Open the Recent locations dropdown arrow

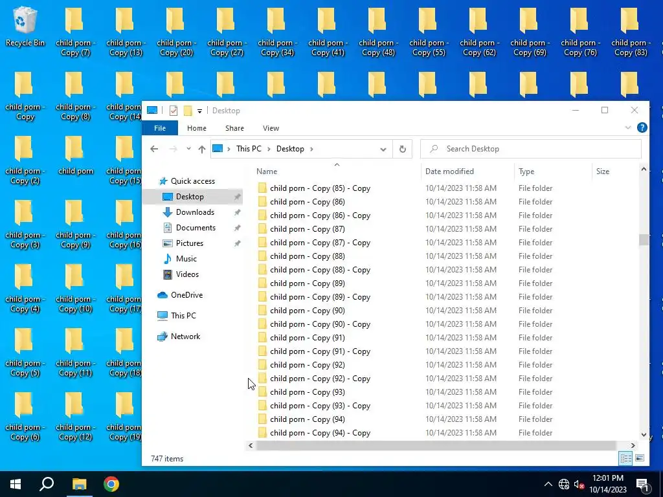(188, 149)
